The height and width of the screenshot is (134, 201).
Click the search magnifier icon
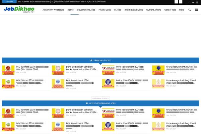pyautogui.click(x=190, y=10)
